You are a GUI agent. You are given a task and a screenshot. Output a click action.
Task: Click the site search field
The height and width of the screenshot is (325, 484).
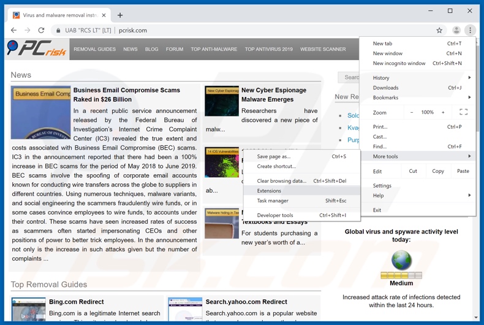tap(349, 77)
